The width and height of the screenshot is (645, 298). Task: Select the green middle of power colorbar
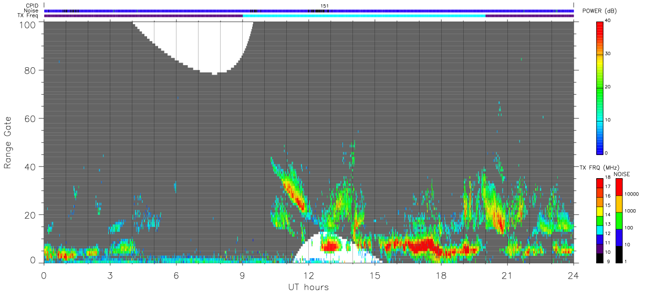tap(599, 88)
